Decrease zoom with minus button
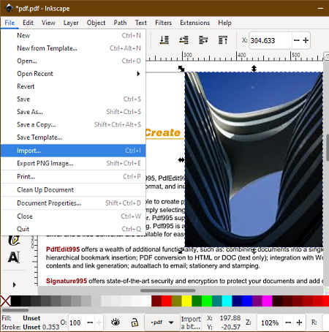329x332 pixels. (288, 322)
